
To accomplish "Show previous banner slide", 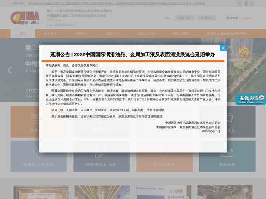I will [10, 70].
